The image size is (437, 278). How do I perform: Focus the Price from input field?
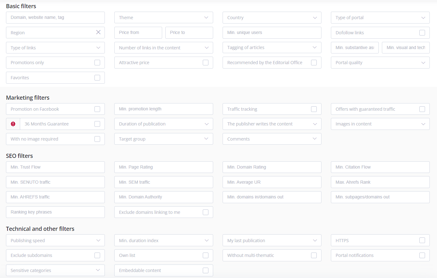point(138,33)
